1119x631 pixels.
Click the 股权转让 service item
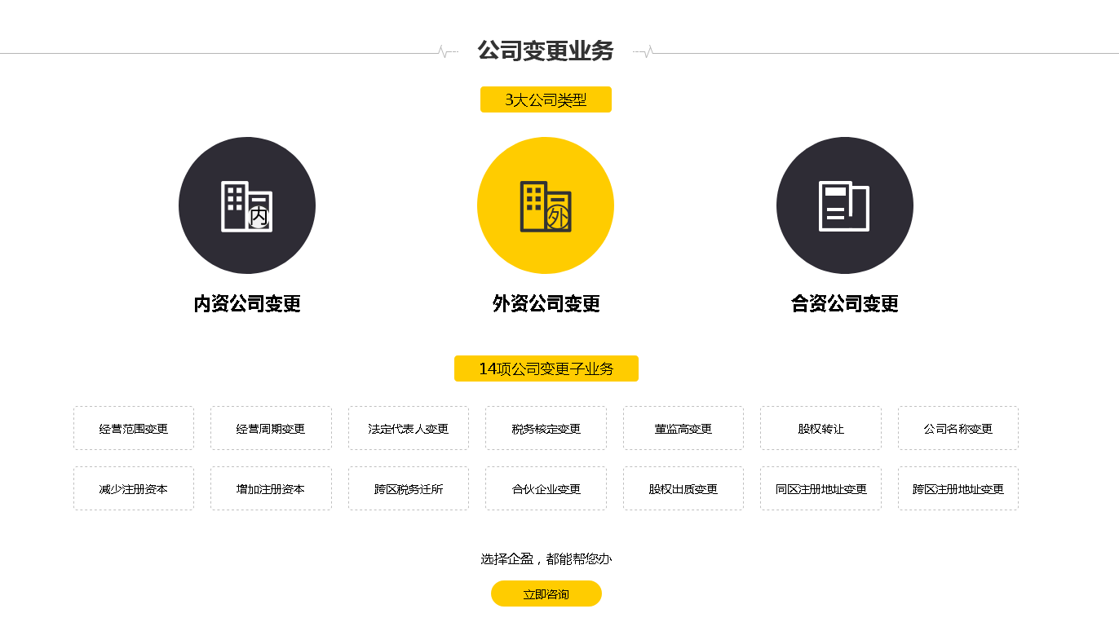(x=820, y=428)
